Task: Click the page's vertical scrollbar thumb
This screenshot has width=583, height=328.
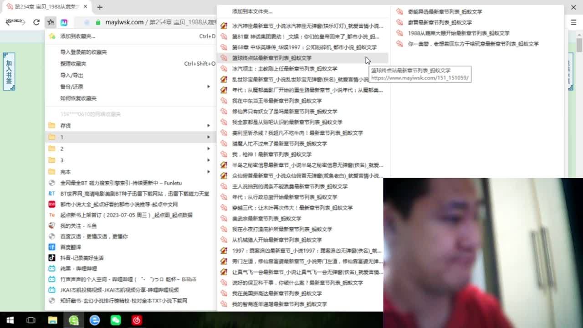Action: point(579,46)
